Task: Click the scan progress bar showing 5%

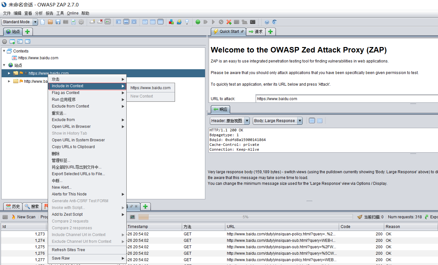Action: [246, 217]
